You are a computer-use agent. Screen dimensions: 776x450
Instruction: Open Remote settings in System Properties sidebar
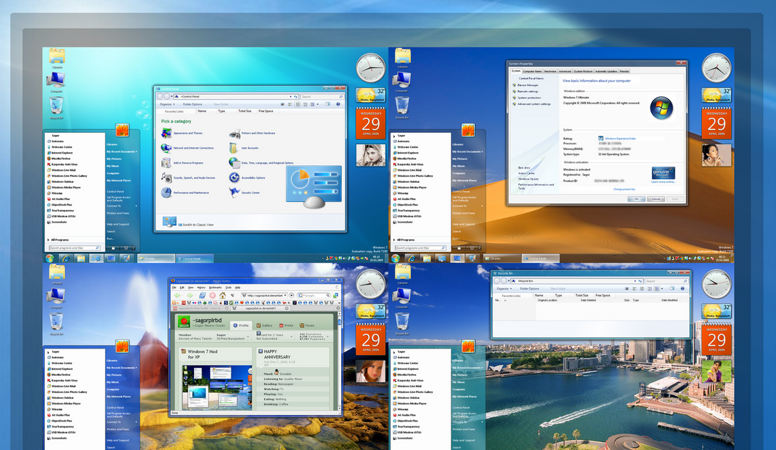pos(528,91)
